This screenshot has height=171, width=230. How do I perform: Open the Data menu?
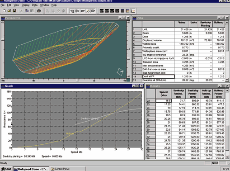34,5
